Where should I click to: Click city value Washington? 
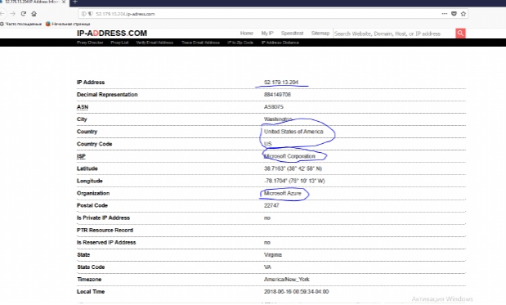[278, 119]
